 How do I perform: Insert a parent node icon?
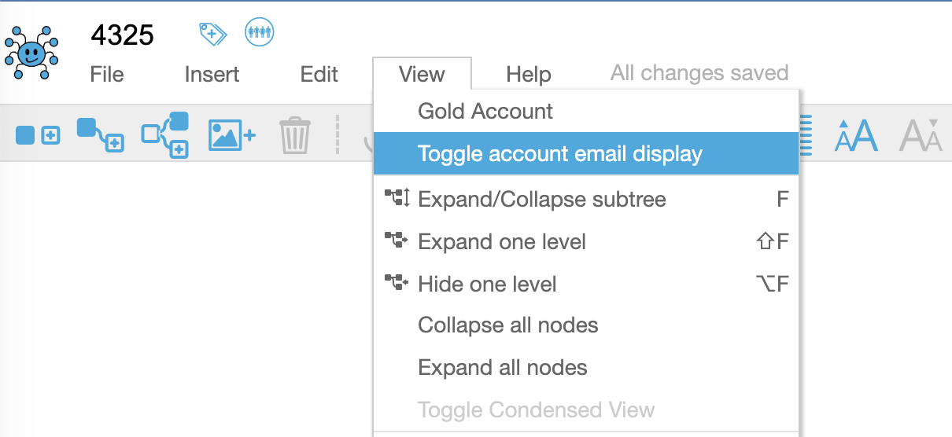(x=165, y=135)
